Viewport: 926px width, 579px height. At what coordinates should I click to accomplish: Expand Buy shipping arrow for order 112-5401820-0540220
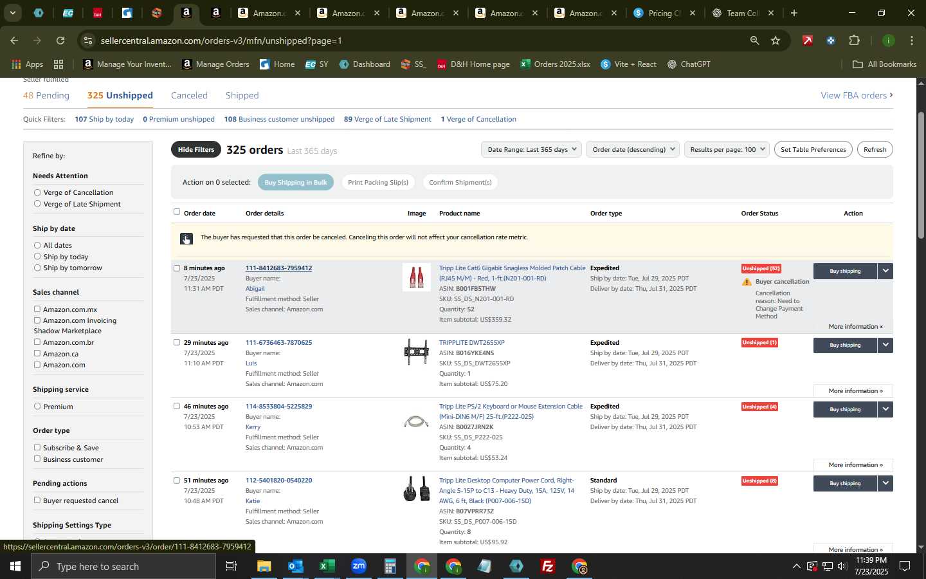point(885,483)
